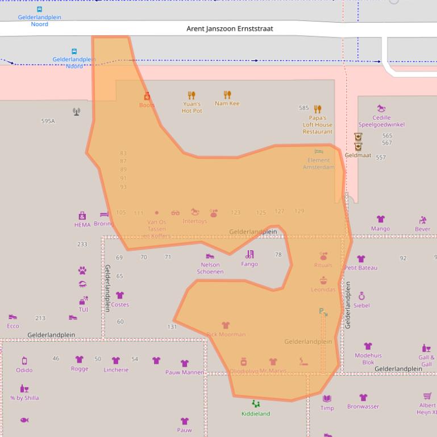Select the Nelson Schoenen shoe icon
The height and width of the screenshot is (437, 437).
tap(210, 256)
